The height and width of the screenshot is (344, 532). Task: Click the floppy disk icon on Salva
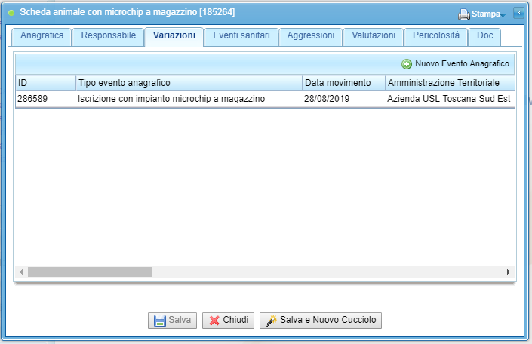160,321
